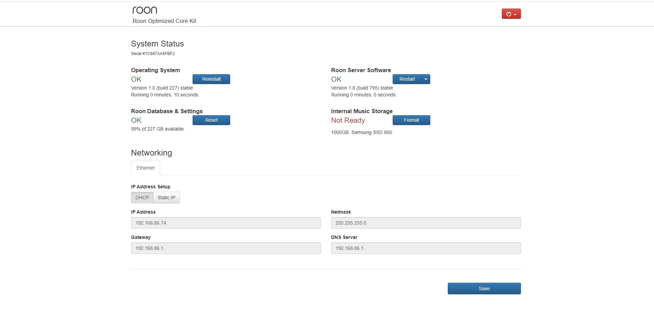654x322 pixels.
Task: Click the System Status heading
Action: pyautogui.click(x=157, y=44)
